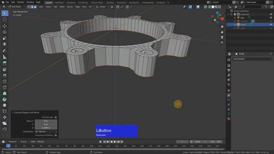Select the Rip Region tool

pos(5,129)
